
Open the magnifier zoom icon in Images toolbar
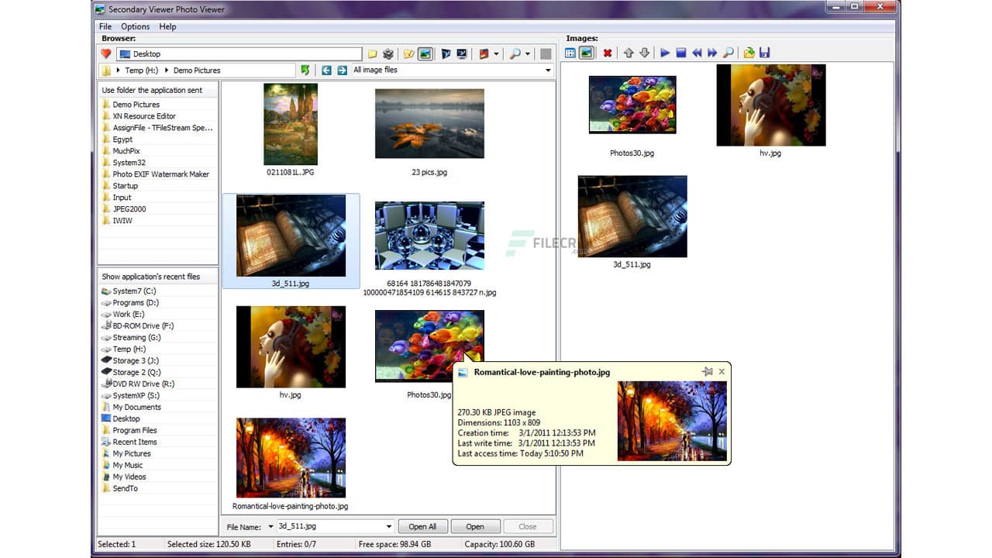click(x=728, y=53)
